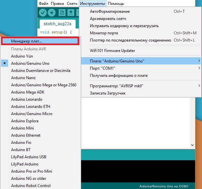Screen dimensions: 202x189
Task: Choose Архивировать скетч
Action: click(x=141, y=19)
